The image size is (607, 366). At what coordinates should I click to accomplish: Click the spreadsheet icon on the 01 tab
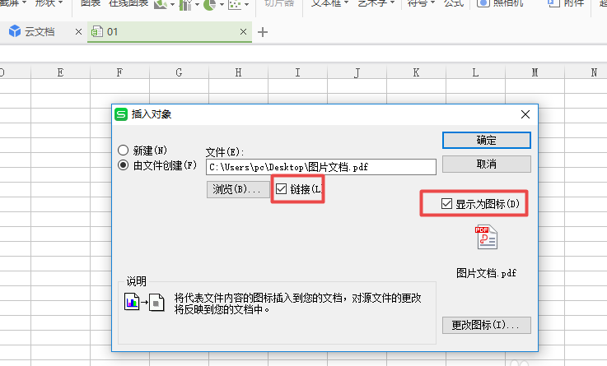click(97, 31)
